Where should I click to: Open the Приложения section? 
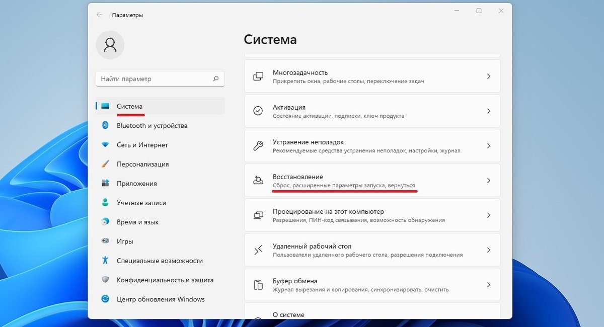(160, 183)
